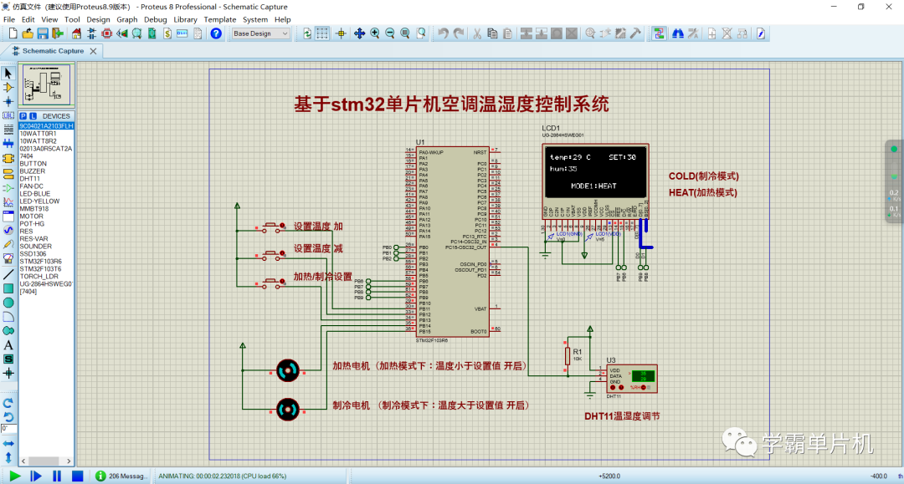The image size is (904, 484).
Task: Open the Graph menu
Action: (127, 19)
